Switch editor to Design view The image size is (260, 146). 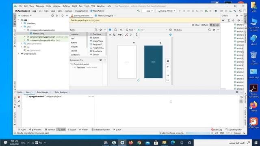pyautogui.click(x=215, y=25)
